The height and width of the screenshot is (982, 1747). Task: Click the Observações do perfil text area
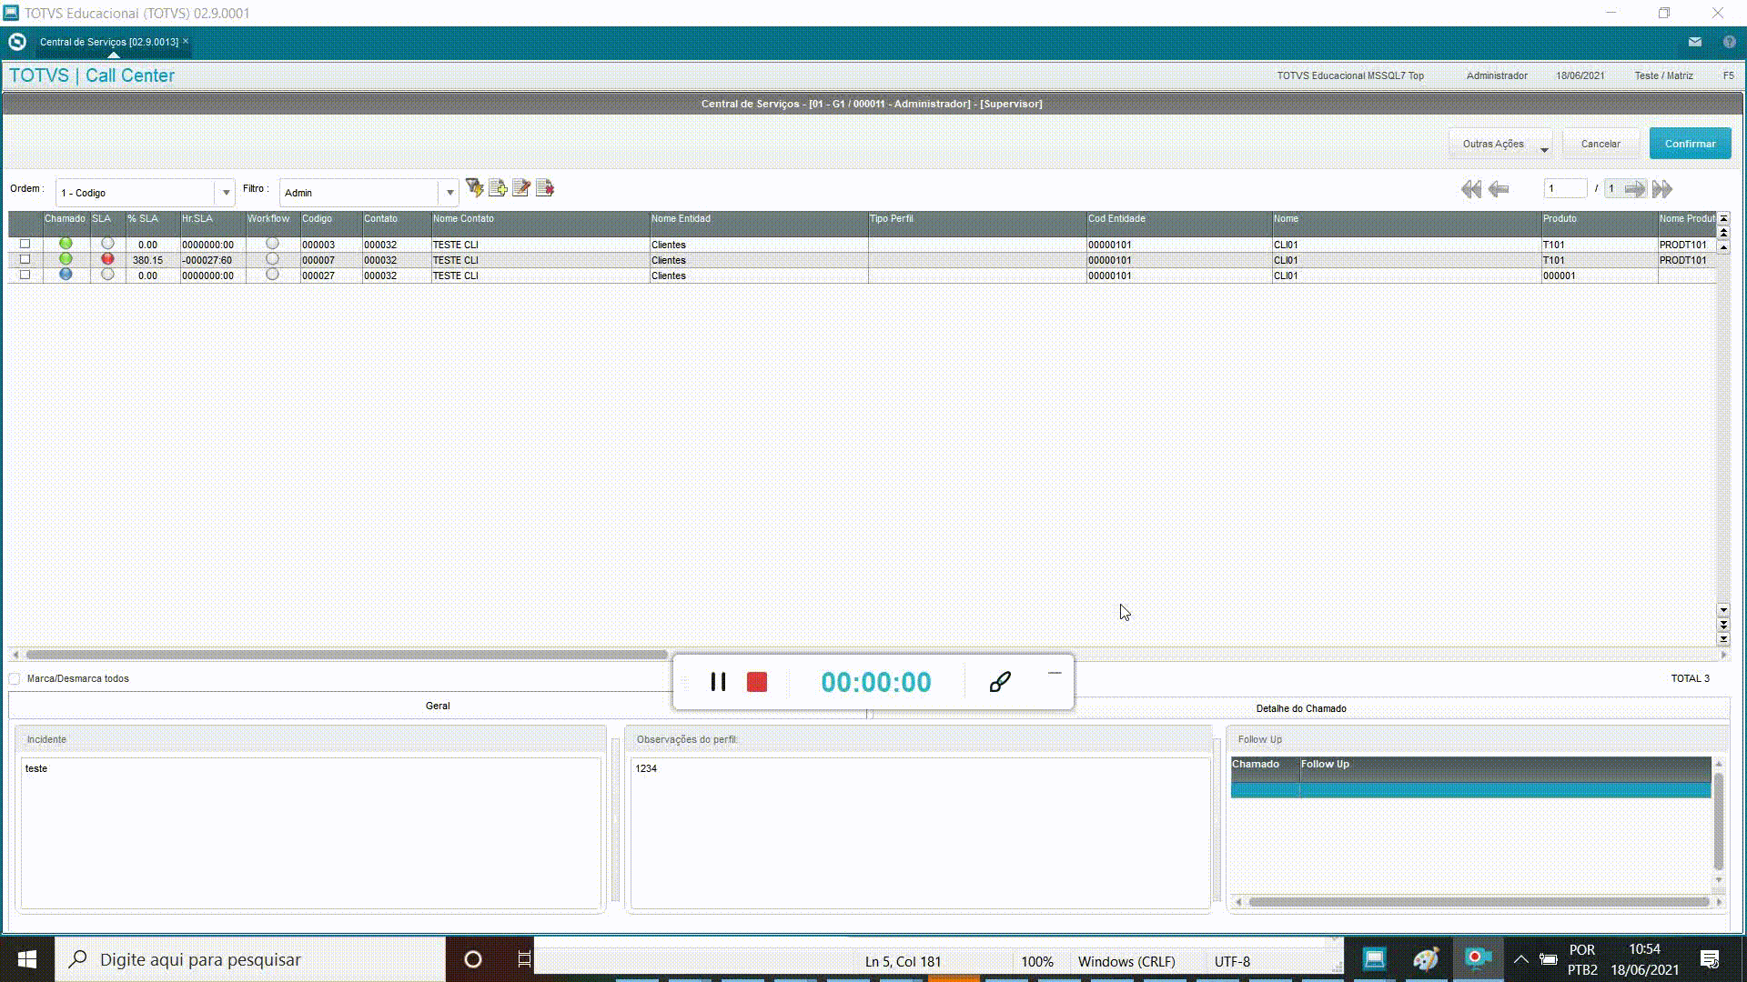pos(920,833)
